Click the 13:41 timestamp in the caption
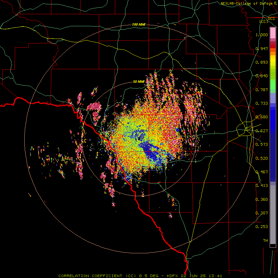This screenshot has width=278, height=278. 215,276
